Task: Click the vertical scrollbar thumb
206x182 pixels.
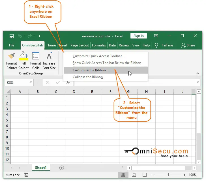Action: 199,114
